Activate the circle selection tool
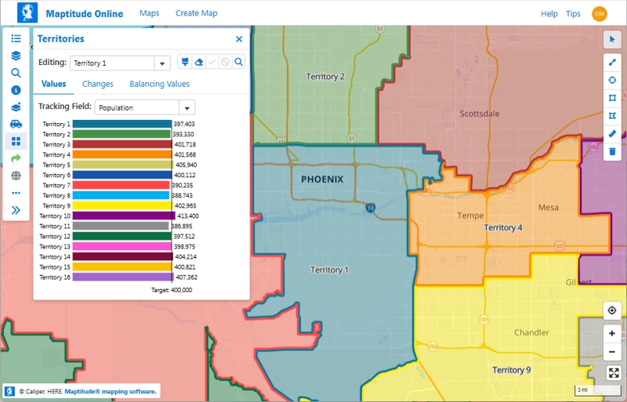This screenshot has width=627, height=402. click(x=613, y=79)
